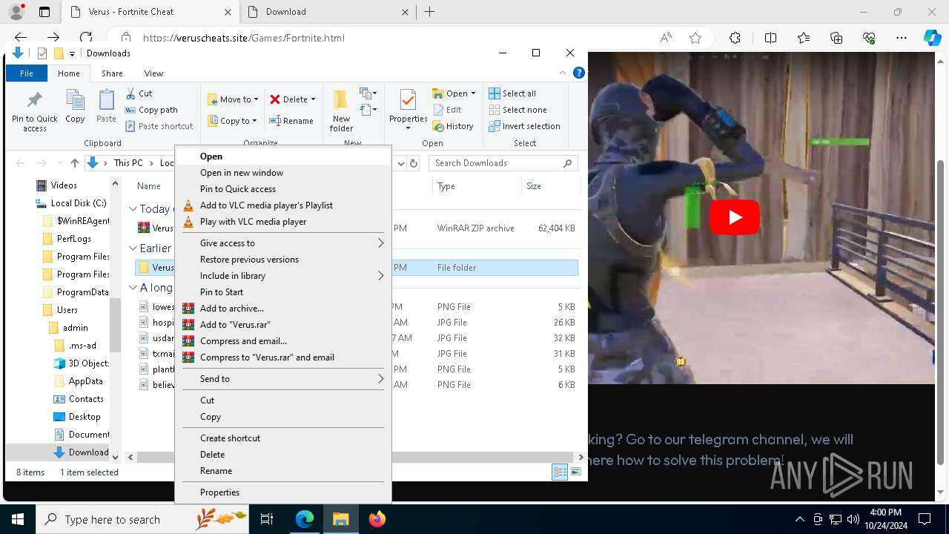Screen dimensions: 949x534
Task: Switch to the View ribbon tab
Action: pos(153,73)
